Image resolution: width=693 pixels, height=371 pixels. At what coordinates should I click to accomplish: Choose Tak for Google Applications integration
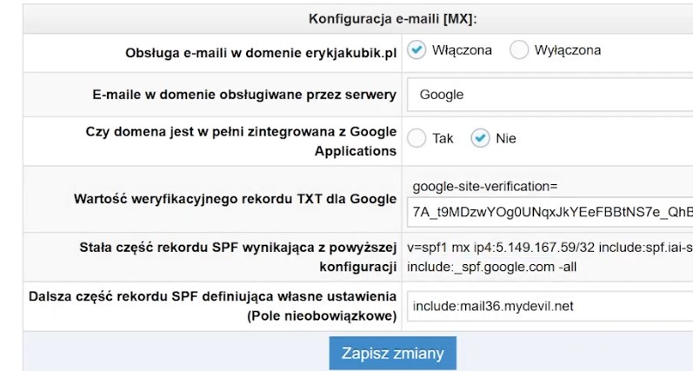[416, 138]
